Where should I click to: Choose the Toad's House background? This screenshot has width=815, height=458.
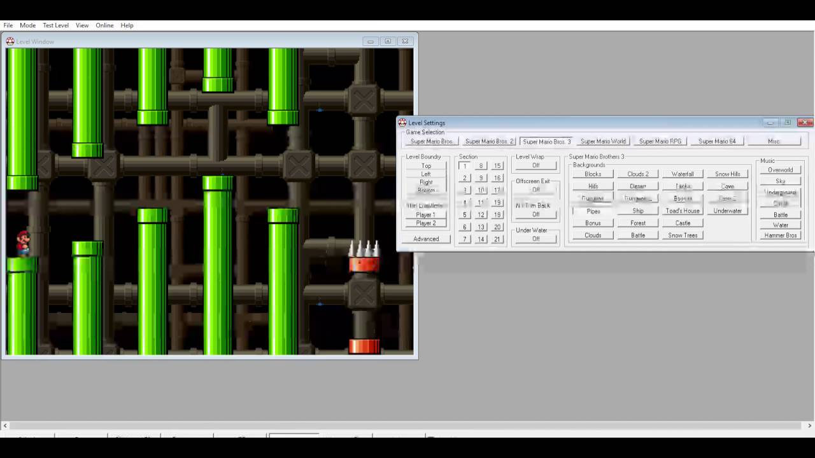[x=683, y=211]
